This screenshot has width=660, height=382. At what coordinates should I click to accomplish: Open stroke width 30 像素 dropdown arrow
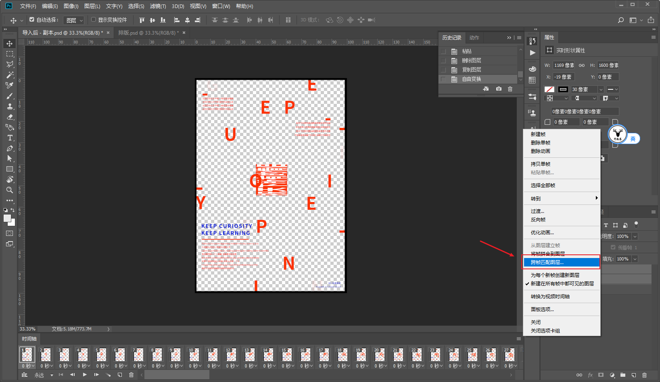click(601, 89)
